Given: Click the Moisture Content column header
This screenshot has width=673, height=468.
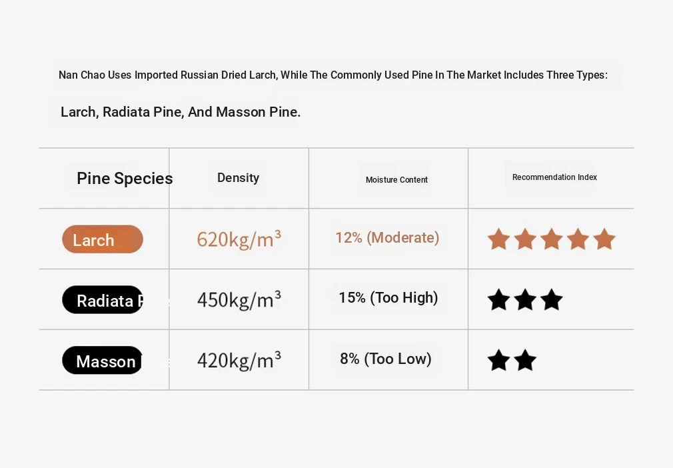Looking at the screenshot, I should 396,180.
